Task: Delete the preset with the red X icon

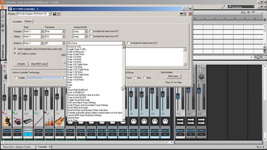Action: coord(58,14)
